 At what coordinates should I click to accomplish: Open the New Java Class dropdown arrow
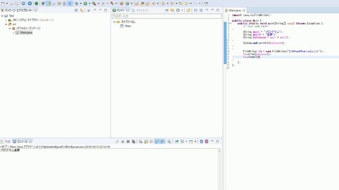pyautogui.click(x=131, y=4)
